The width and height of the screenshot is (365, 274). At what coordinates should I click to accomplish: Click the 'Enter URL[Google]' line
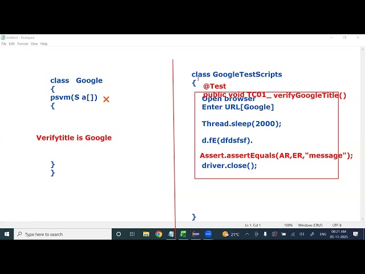pyautogui.click(x=238, y=107)
